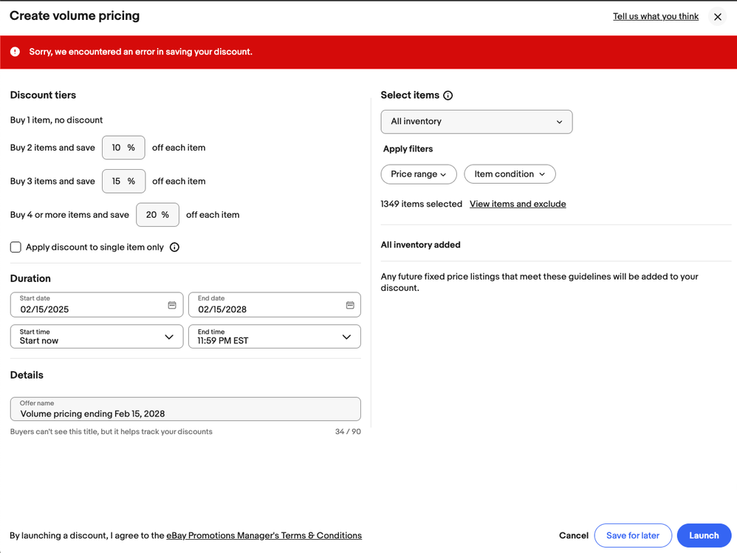Image resolution: width=737 pixels, height=553 pixels.
Task: Click the error alert icon in red banner
Action: [x=15, y=52]
